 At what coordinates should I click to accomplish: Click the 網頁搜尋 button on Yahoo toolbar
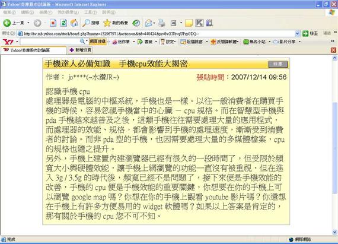click(x=98, y=42)
